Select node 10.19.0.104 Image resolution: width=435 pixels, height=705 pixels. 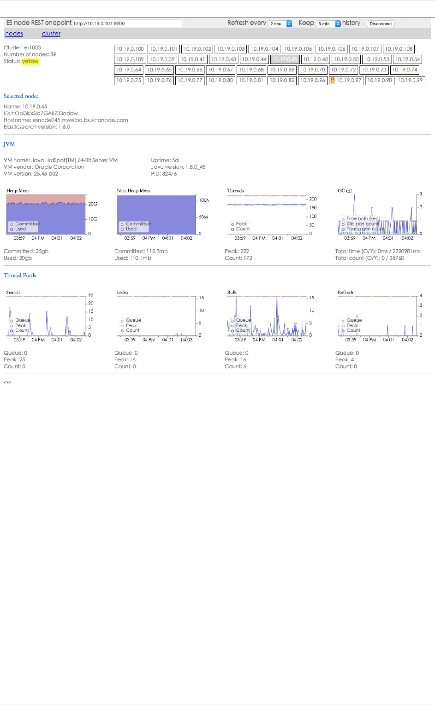(x=264, y=49)
